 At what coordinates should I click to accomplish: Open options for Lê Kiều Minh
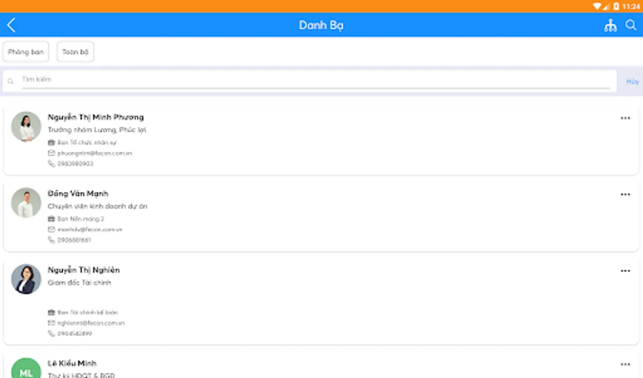coord(625,364)
